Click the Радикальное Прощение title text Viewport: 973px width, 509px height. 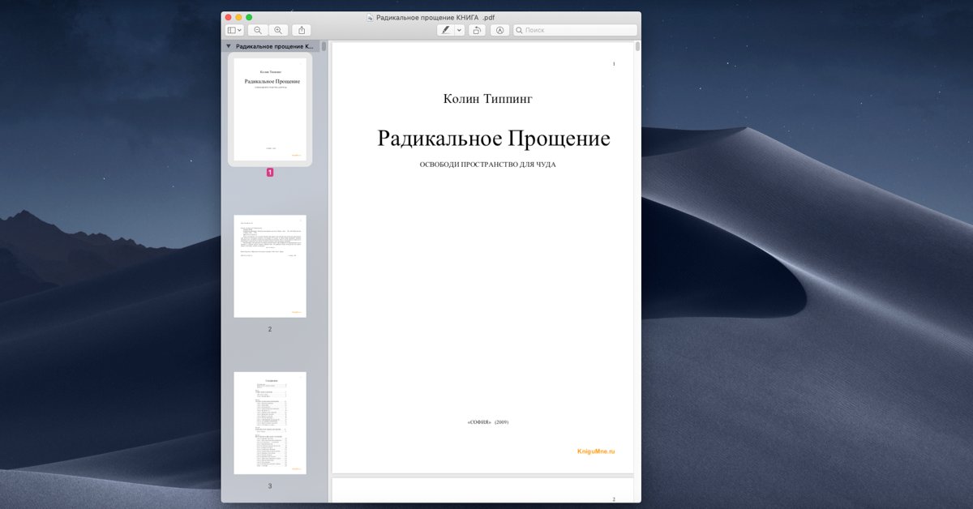(x=493, y=139)
